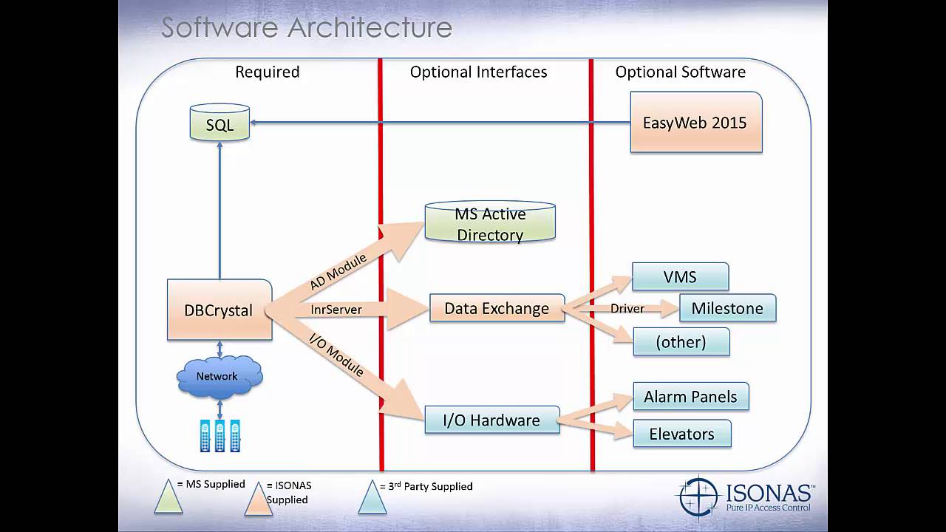The image size is (946, 532).
Task: Click the blue 3rd Party Supplied triangle
Action: click(372, 496)
